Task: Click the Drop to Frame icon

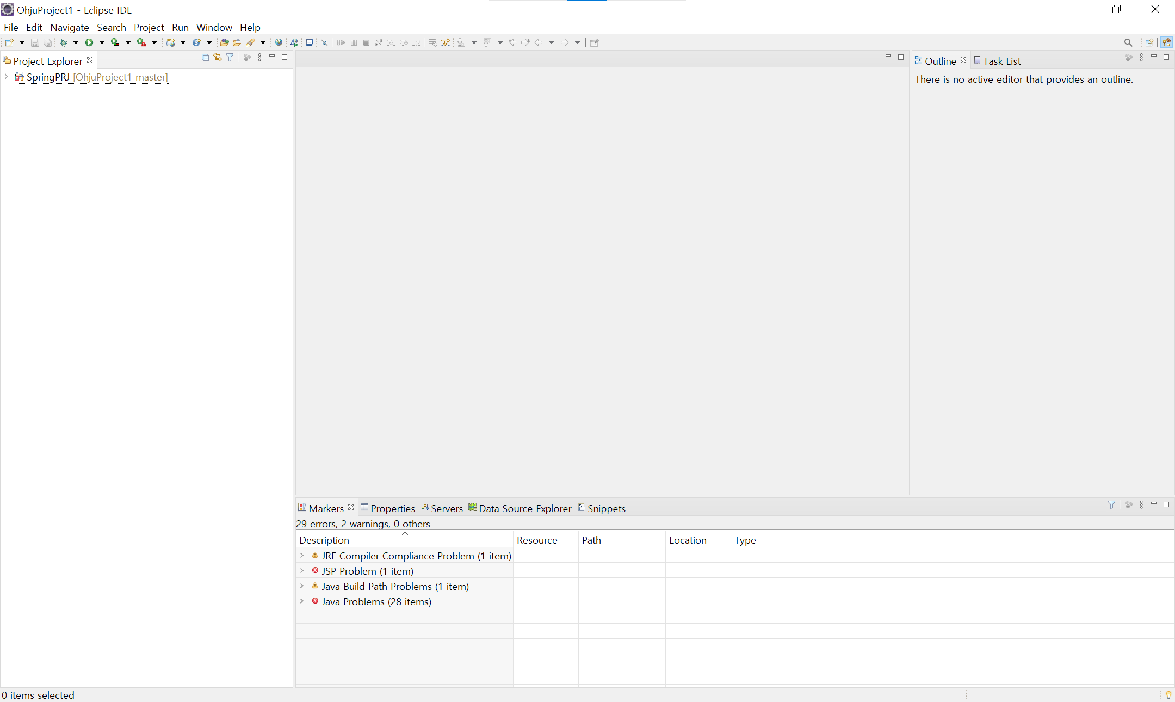Action: [433, 42]
